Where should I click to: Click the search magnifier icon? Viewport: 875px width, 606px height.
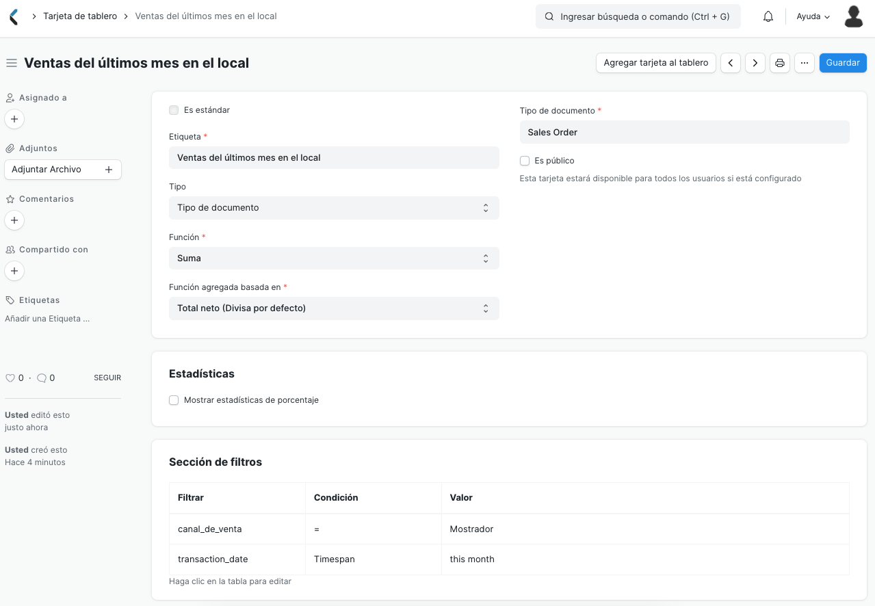click(549, 16)
